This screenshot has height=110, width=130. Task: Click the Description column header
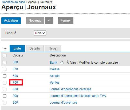[x=58, y=55]
